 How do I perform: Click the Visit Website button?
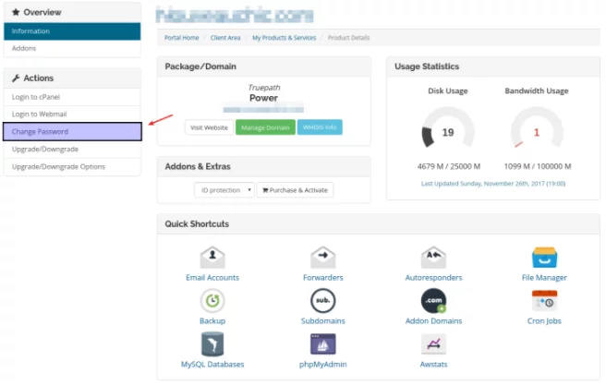tap(209, 127)
